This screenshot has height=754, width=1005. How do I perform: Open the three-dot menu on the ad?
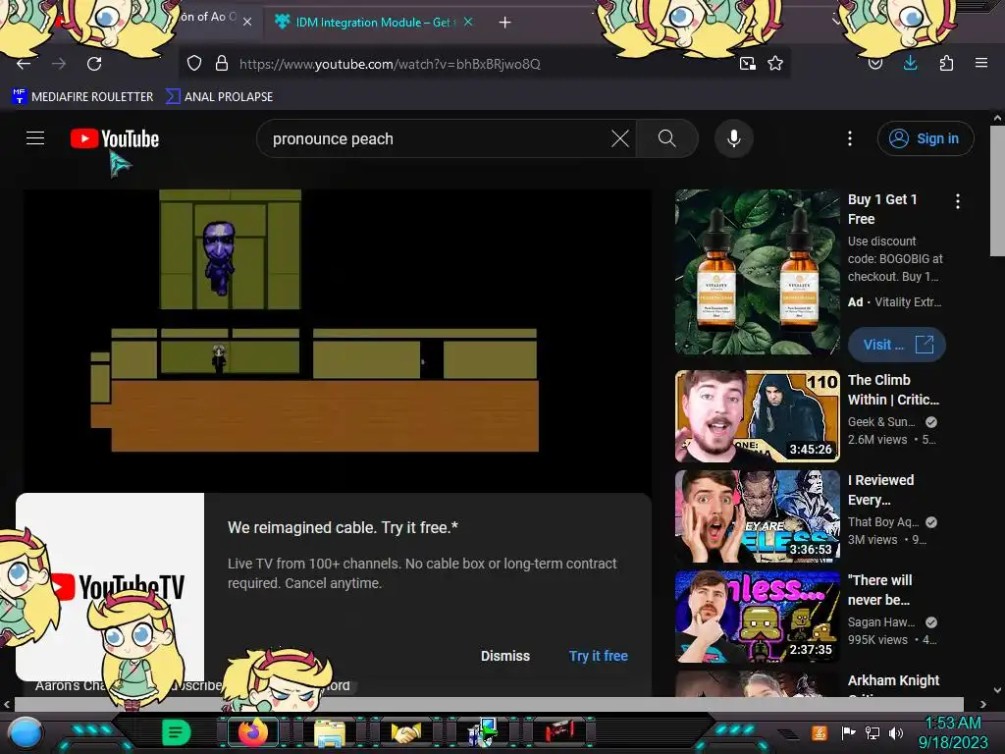[958, 201]
